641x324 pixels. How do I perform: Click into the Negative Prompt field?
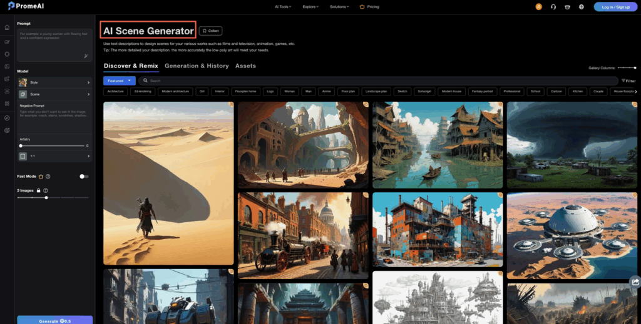tap(55, 117)
